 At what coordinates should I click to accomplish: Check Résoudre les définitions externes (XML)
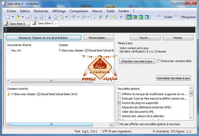coord(119,107)
